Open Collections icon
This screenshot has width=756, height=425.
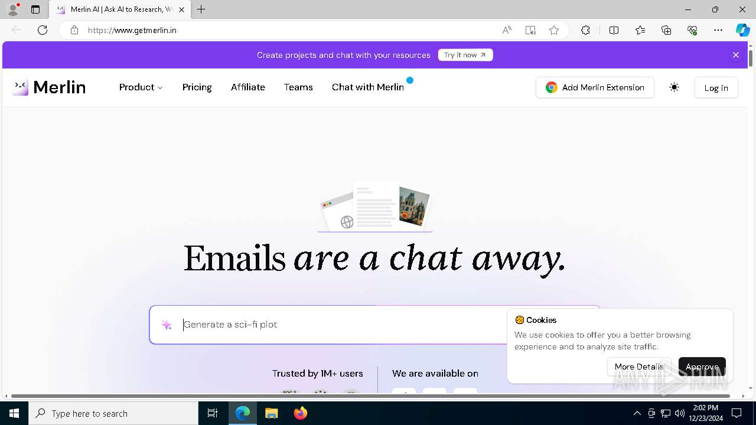point(666,30)
